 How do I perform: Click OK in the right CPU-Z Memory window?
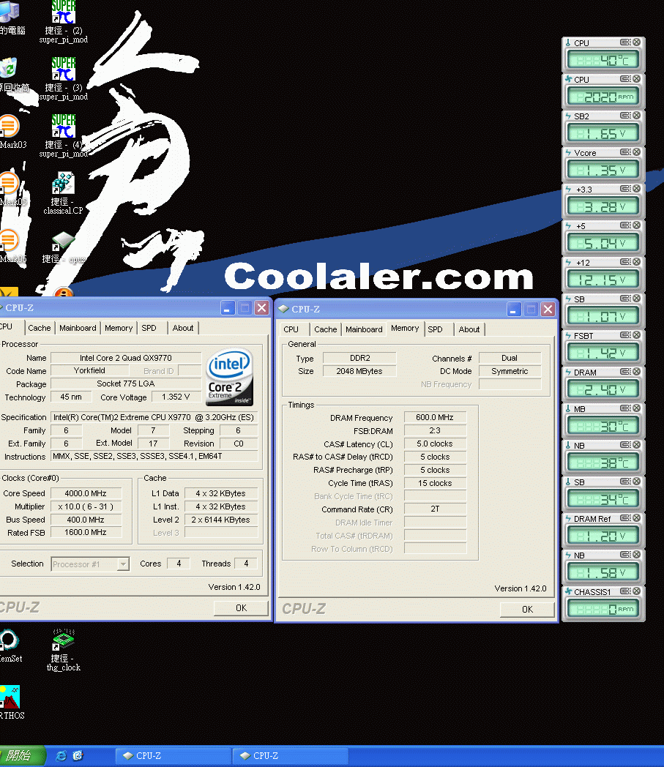[x=528, y=609]
